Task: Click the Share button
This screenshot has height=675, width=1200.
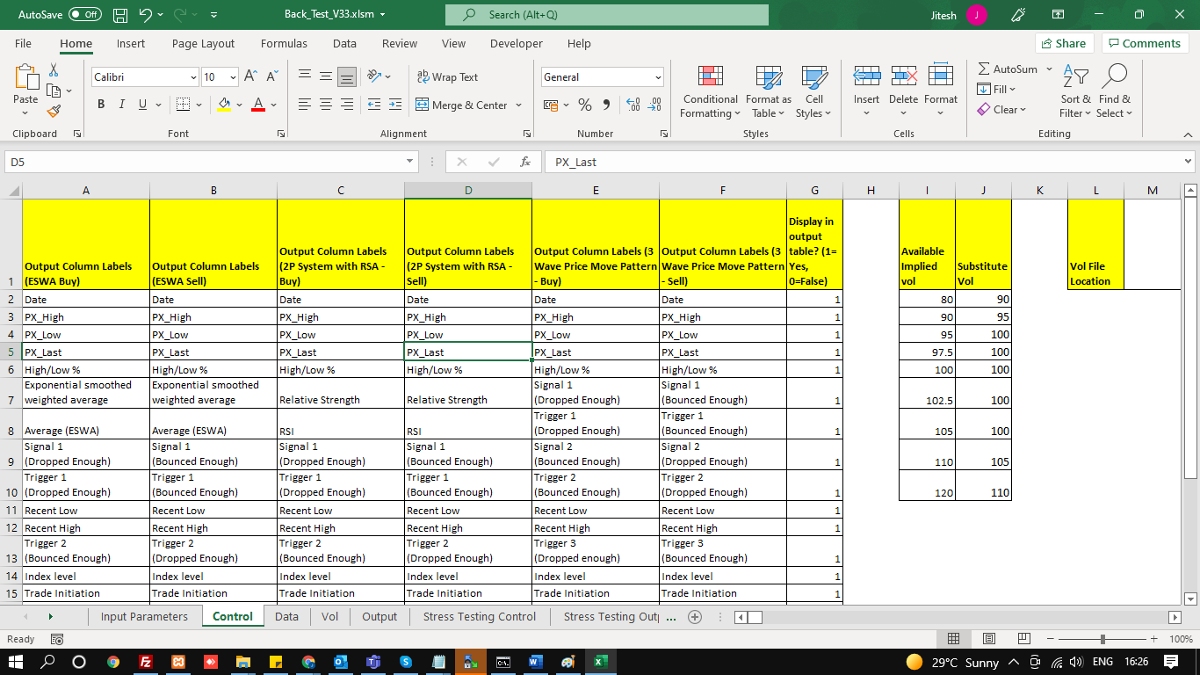Action: (x=1062, y=43)
